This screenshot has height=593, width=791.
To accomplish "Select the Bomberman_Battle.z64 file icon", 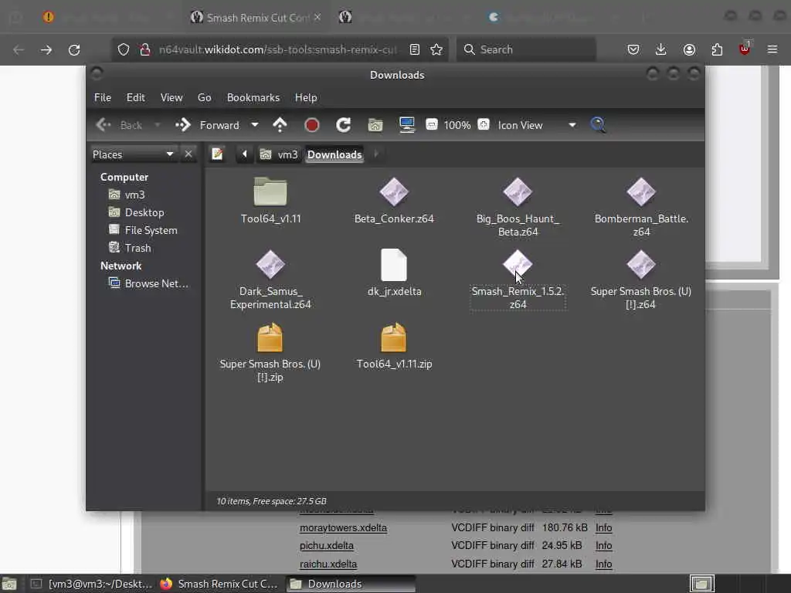I will (641, 191).
